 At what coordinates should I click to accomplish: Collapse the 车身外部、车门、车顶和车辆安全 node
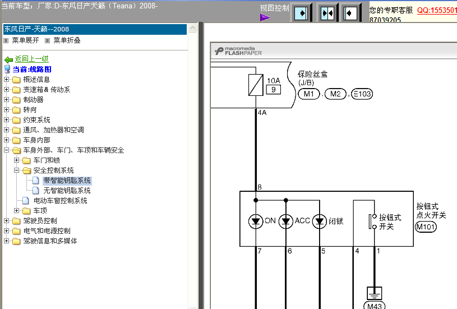[6, 150]
